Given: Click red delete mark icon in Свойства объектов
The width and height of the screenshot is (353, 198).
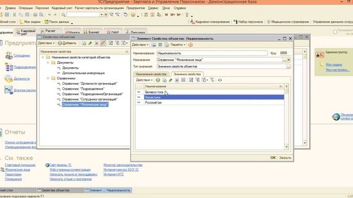Looking at the screenshot, I should coord(97,43).
